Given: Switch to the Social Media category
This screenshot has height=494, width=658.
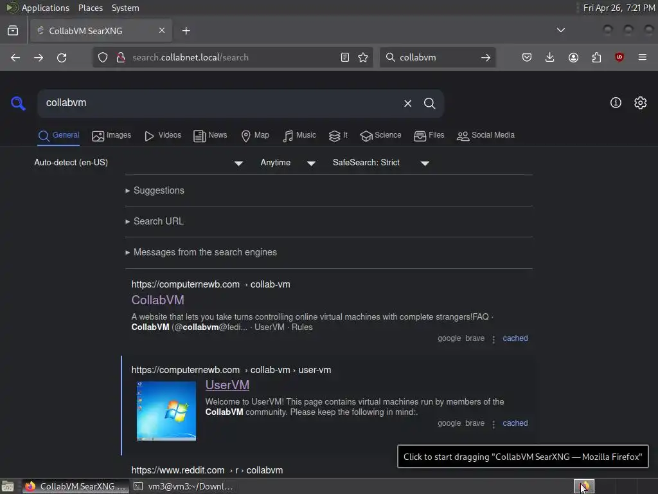Looking at the screenshot, I should [486, 135].
